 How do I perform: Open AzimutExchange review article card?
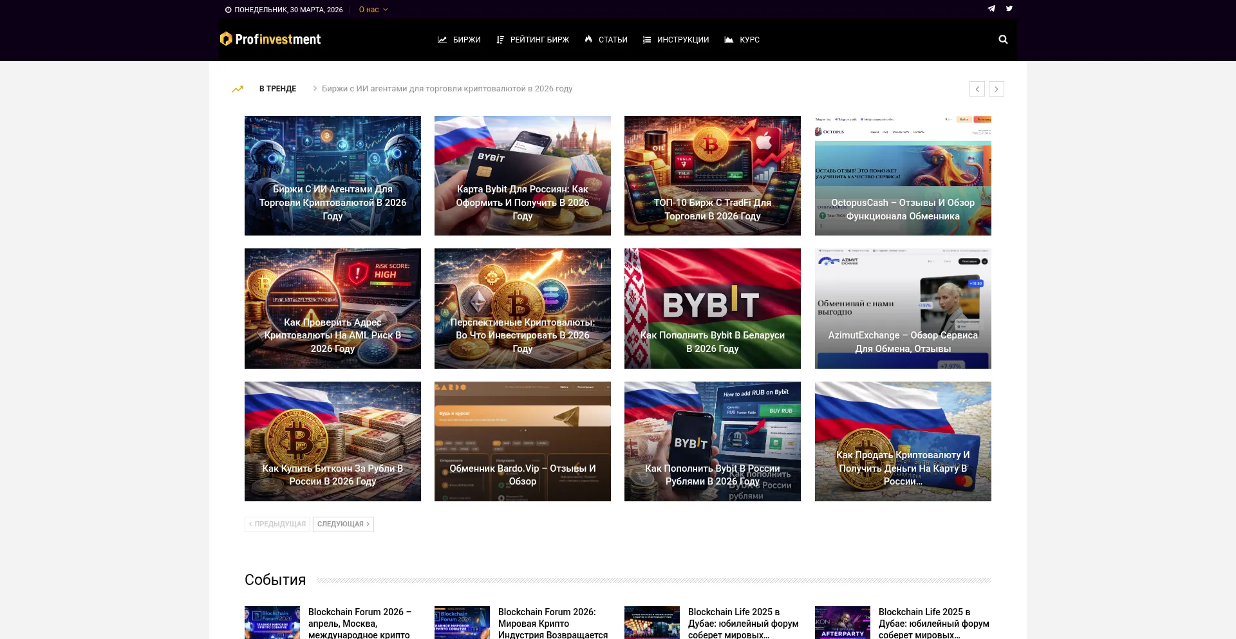903,309
